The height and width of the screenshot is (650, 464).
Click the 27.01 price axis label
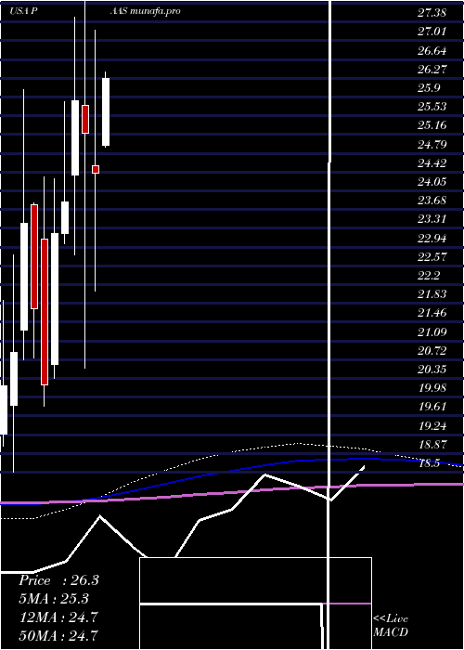[432, 32]
